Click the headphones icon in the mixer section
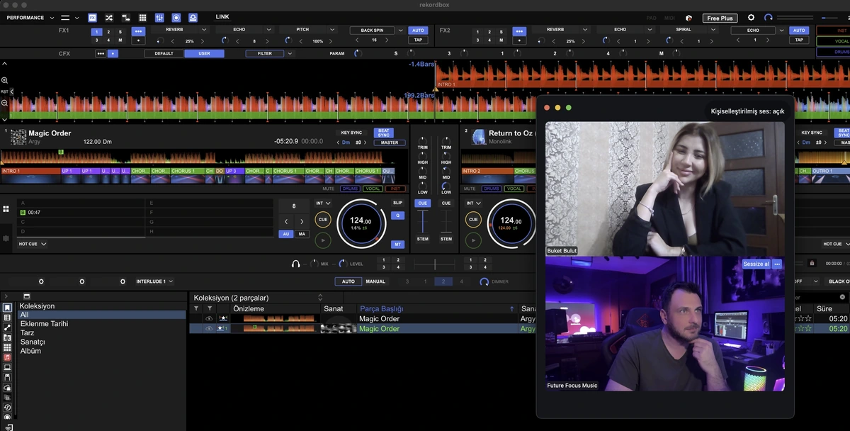This screenshot has width=850, height=431. point(296,264)
